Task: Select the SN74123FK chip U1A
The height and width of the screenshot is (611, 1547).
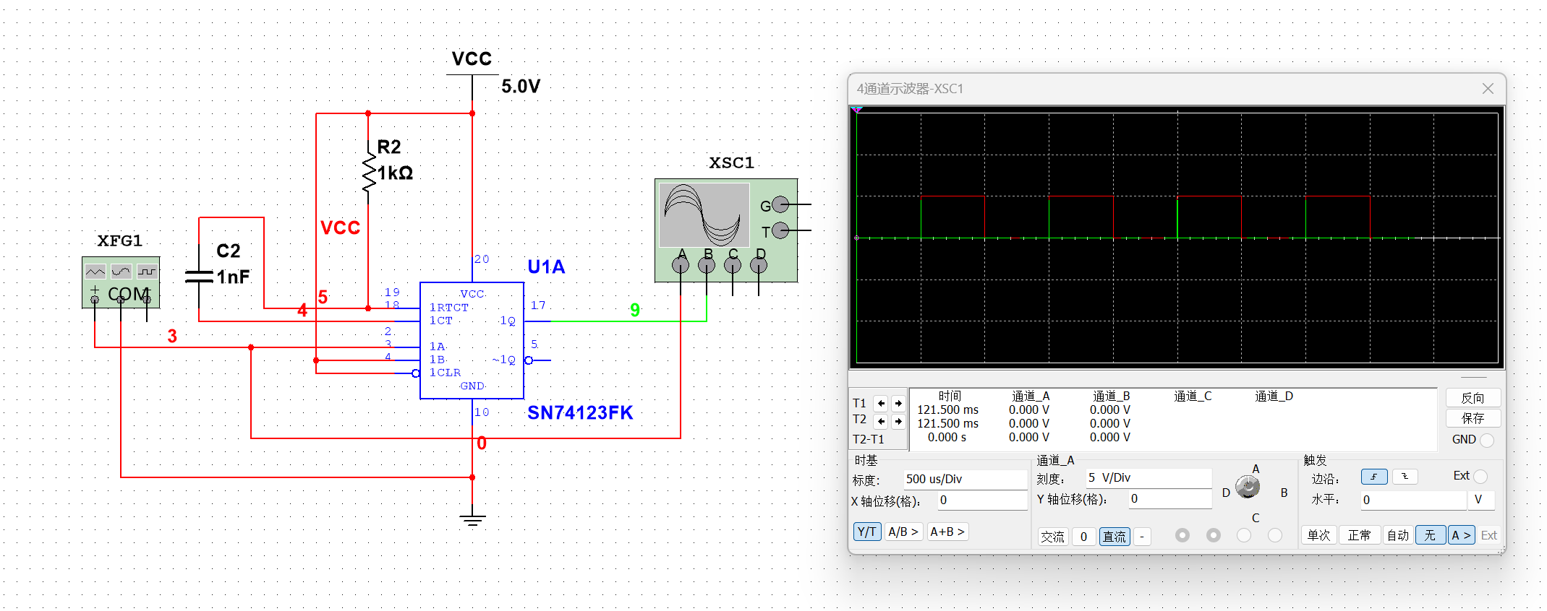Action: [x=472, y=340]
